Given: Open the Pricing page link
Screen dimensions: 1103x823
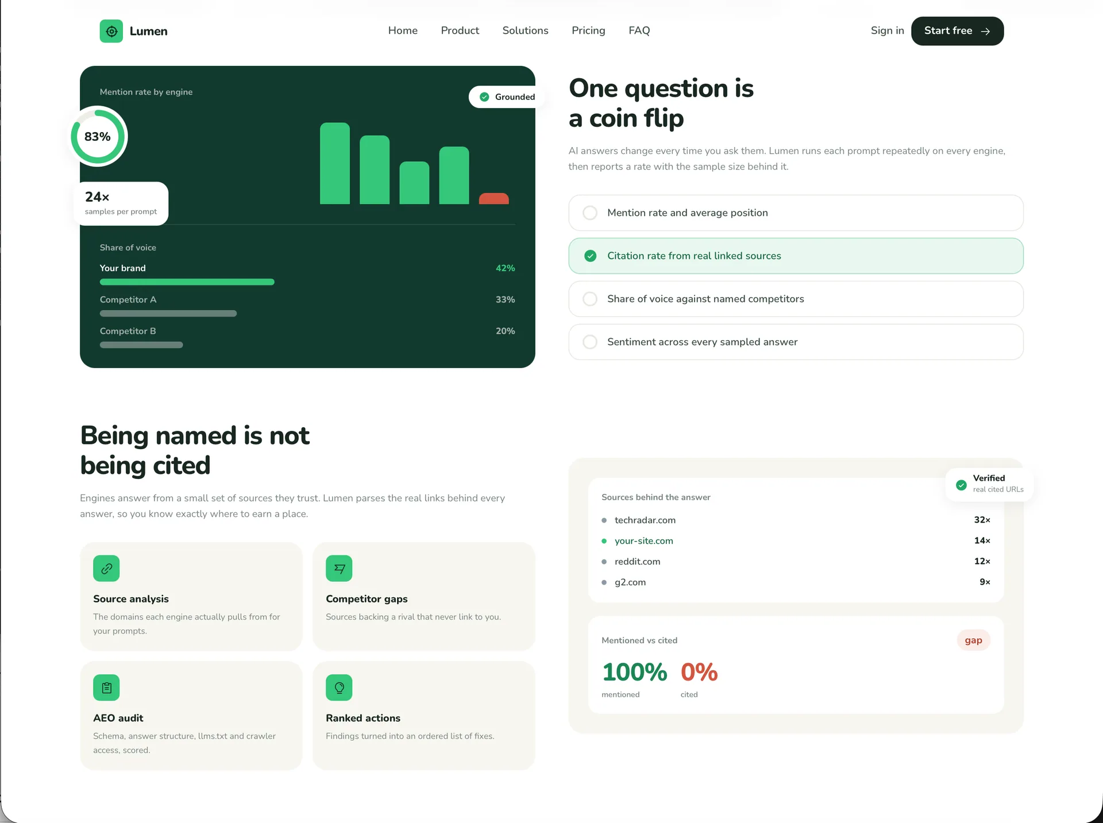Looking at the screenshot, I should (x=588, y=30).
